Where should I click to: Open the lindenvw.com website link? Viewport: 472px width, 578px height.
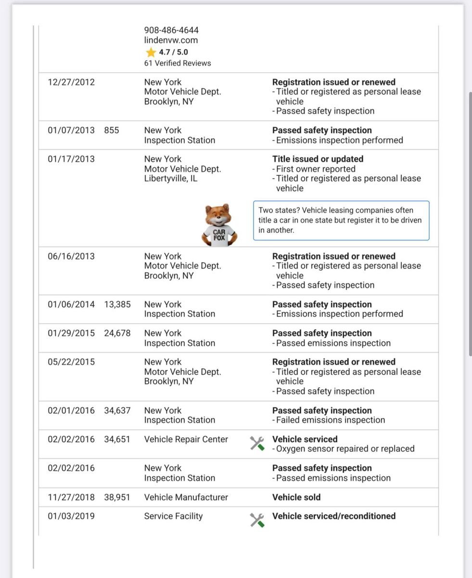coord(171,40)
